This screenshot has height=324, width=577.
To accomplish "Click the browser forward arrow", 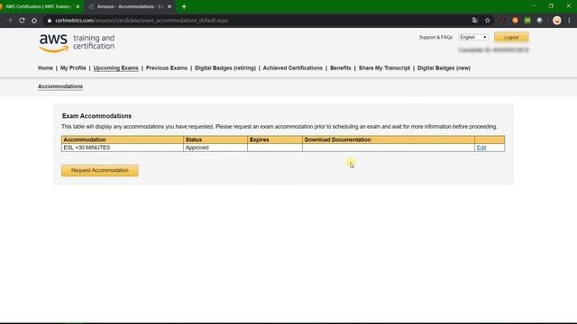I will click(10, 20).
